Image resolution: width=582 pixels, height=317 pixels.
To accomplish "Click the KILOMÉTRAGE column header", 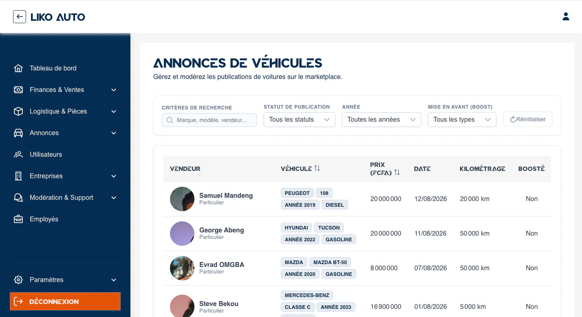I will [483, 168].
